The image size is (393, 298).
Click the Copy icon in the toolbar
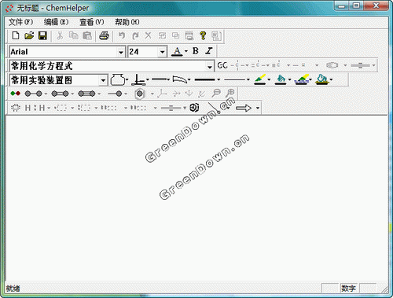[x=74, y=35]
